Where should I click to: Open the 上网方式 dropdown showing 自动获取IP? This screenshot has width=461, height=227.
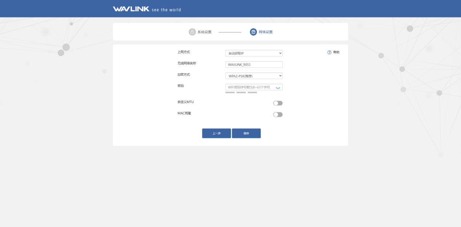coord(254,53)
